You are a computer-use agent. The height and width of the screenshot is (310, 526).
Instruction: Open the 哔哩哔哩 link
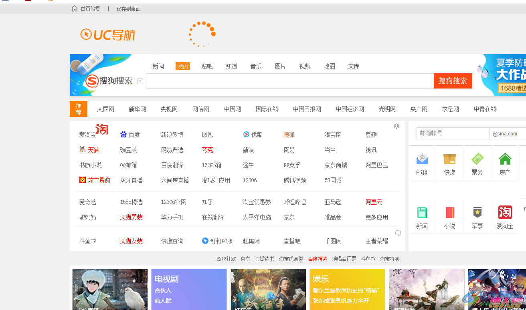point(295,202)
